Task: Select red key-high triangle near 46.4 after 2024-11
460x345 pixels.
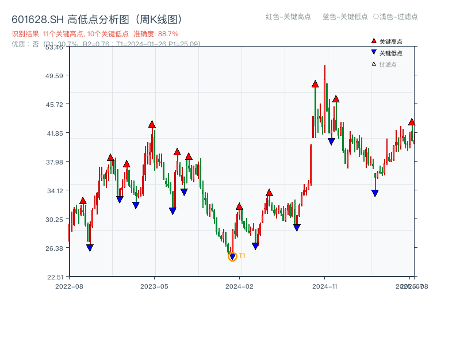Action: click(336, 99)
